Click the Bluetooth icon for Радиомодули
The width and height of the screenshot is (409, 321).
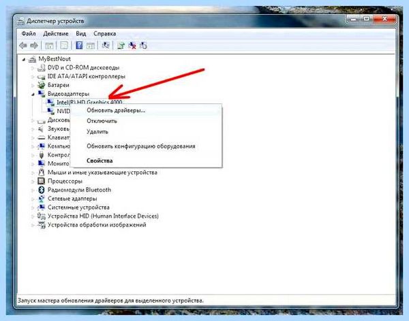tap(41, 190)
